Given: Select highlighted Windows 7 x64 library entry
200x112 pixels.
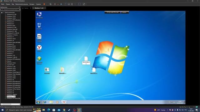Looking at the screenshot, I should 11,96.
